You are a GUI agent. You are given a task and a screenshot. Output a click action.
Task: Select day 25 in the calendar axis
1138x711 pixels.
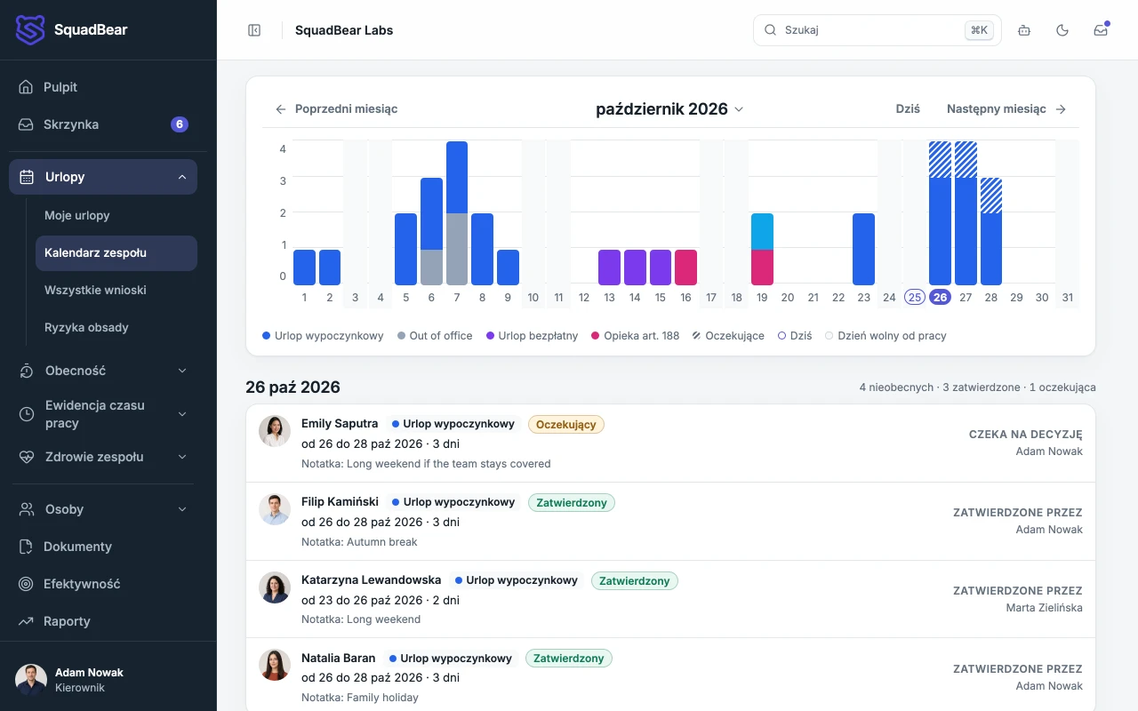click(915, 298)
